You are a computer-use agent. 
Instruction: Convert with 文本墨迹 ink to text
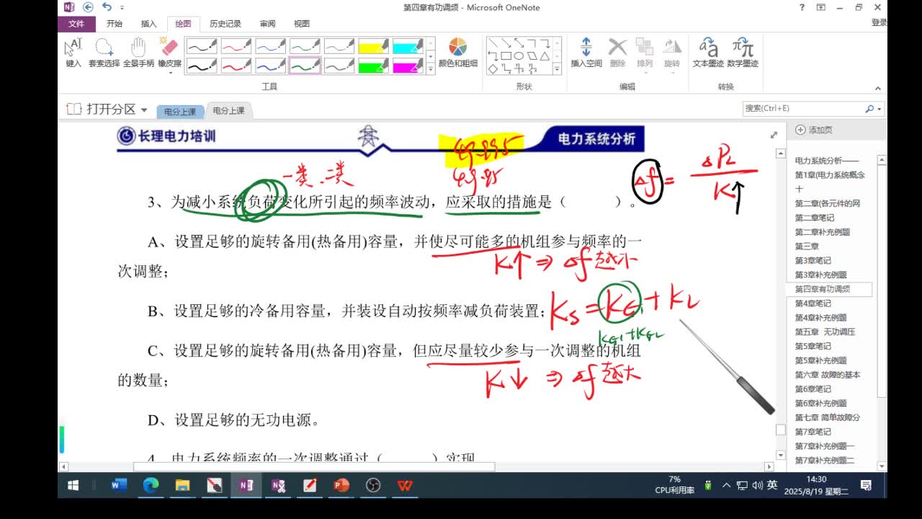pyautogui.click(x=708, y=53)
